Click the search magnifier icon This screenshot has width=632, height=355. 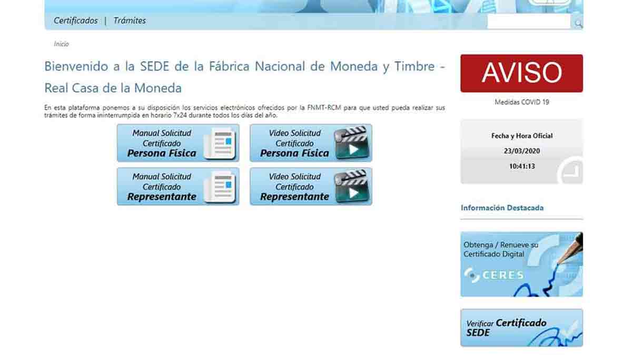coord(578,23)
